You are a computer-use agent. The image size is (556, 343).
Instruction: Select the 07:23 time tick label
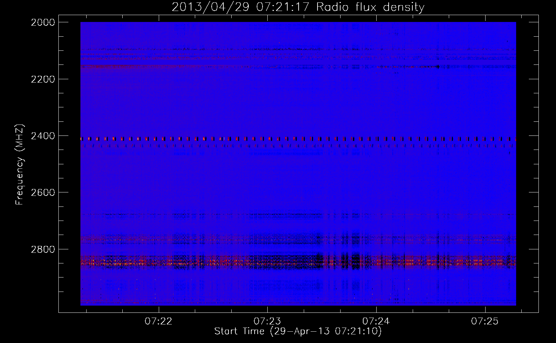(267, 321)
